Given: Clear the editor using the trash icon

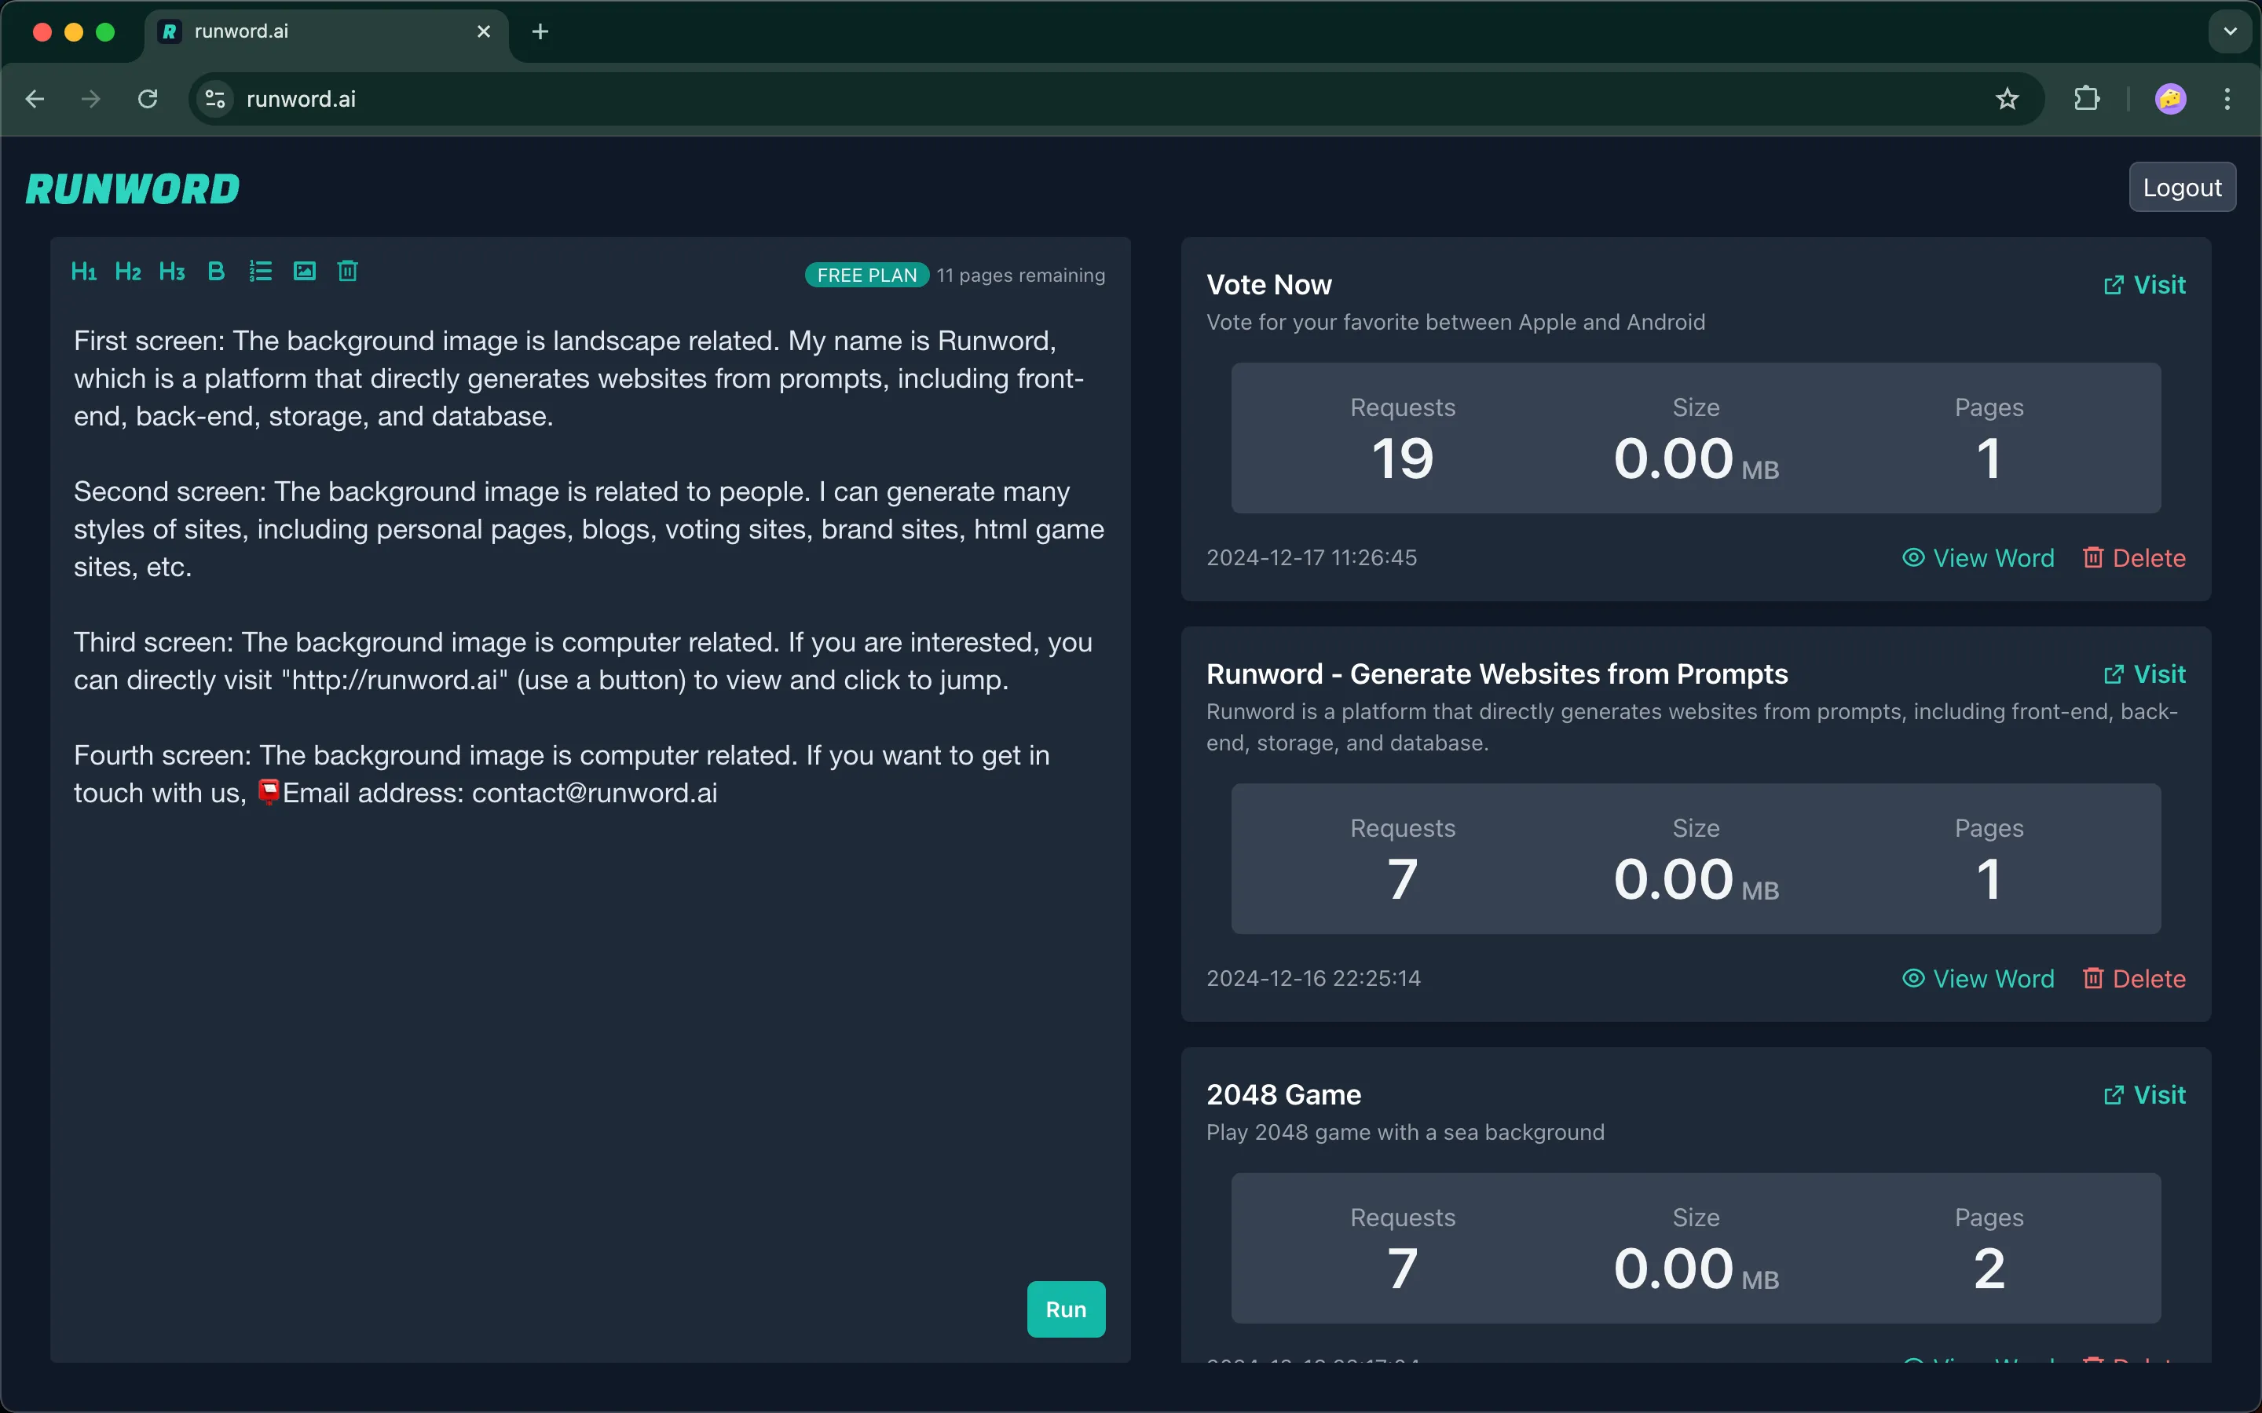Looking at the screenshot, I should click(348, 271).
